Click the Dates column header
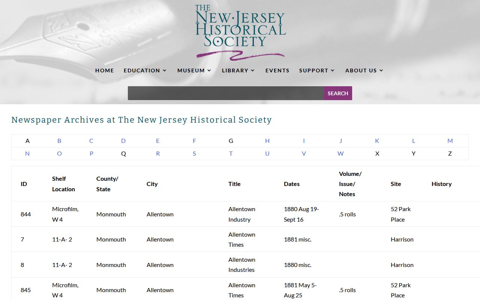480x300 pixels. pyautogui.click(x=292, y=184)
